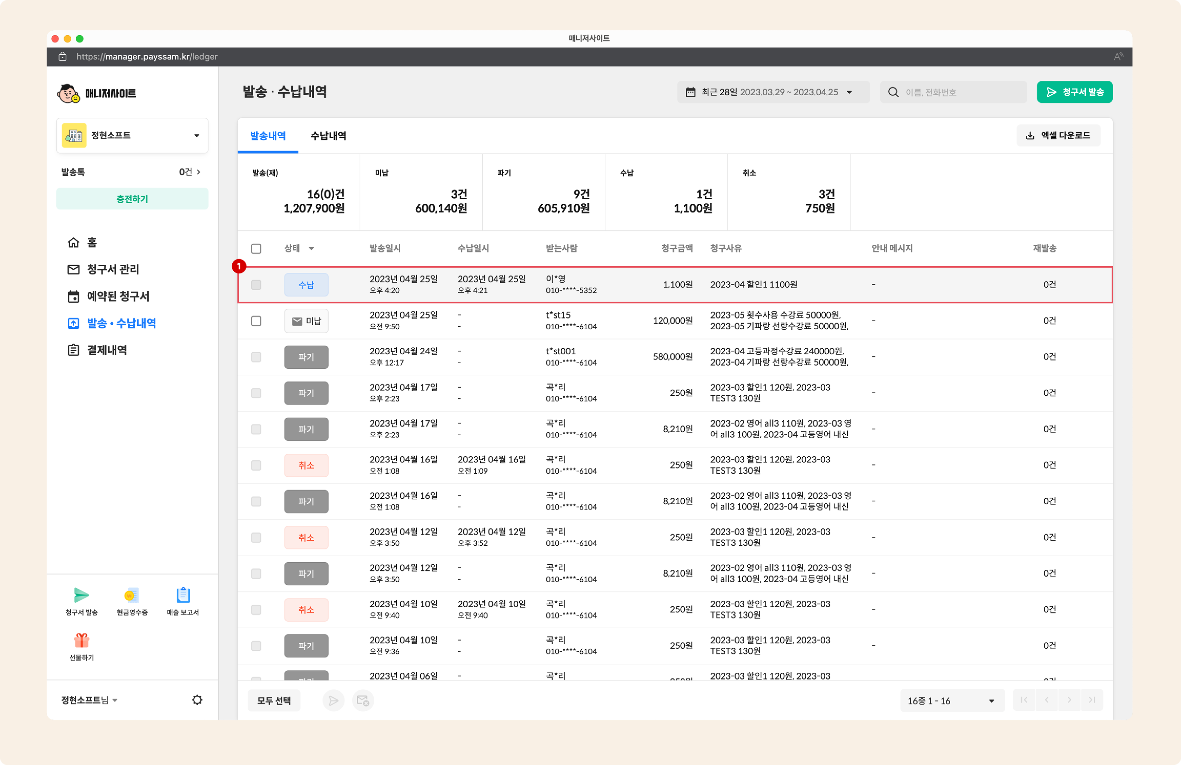Toggle the header select-all checkbox
The width and height of the screenshot is (1181, 765).
(x=256, y=248)
